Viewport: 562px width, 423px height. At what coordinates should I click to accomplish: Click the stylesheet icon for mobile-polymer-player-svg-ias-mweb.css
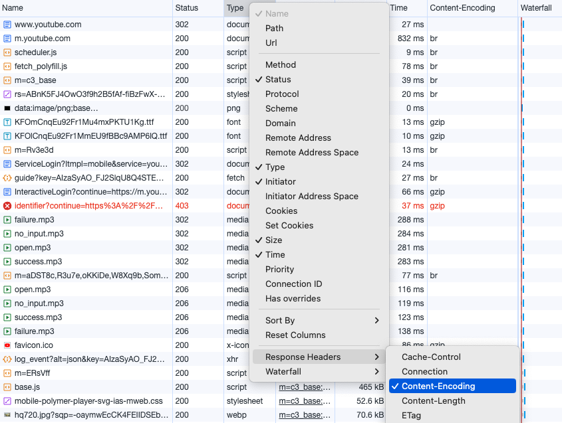[x=7, y=401]
